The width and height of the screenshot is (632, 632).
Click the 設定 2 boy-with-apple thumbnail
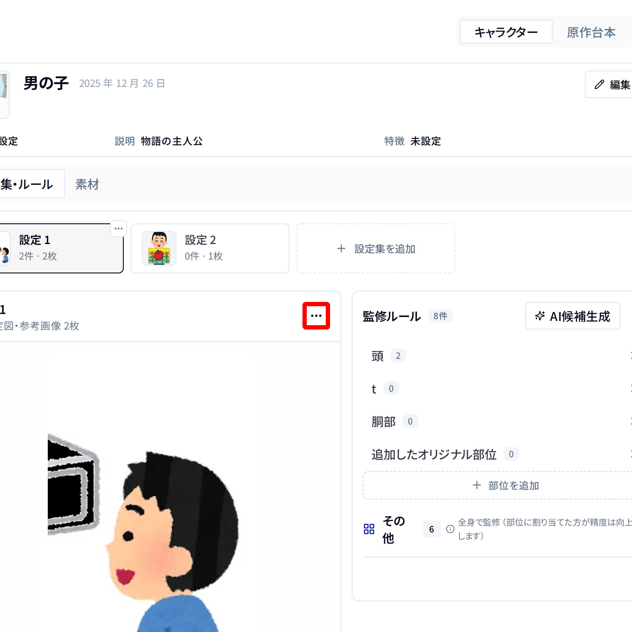159,248
